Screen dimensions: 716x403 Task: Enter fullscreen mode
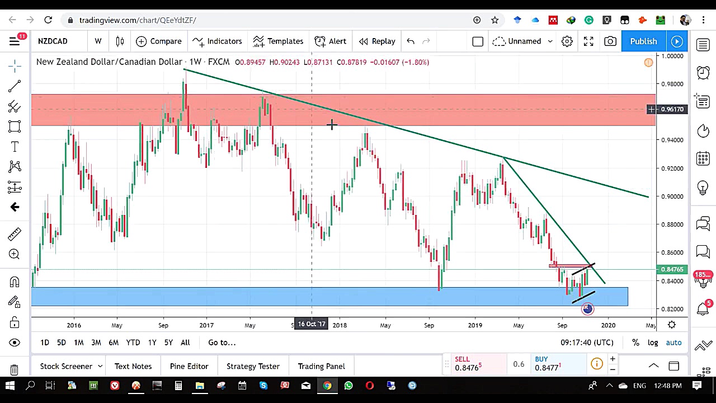588,41
